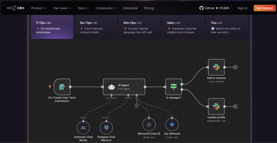Click plus button after 'Add to channel' node

coord(235,67)
